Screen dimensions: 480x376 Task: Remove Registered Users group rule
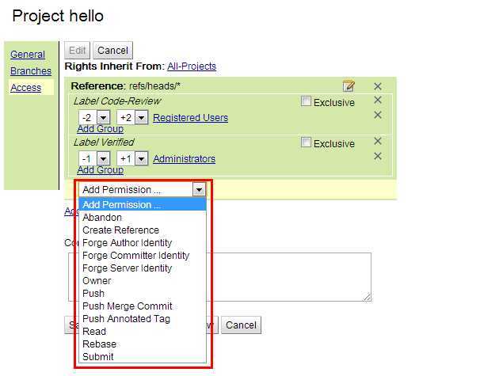click(x=378, y=115)
